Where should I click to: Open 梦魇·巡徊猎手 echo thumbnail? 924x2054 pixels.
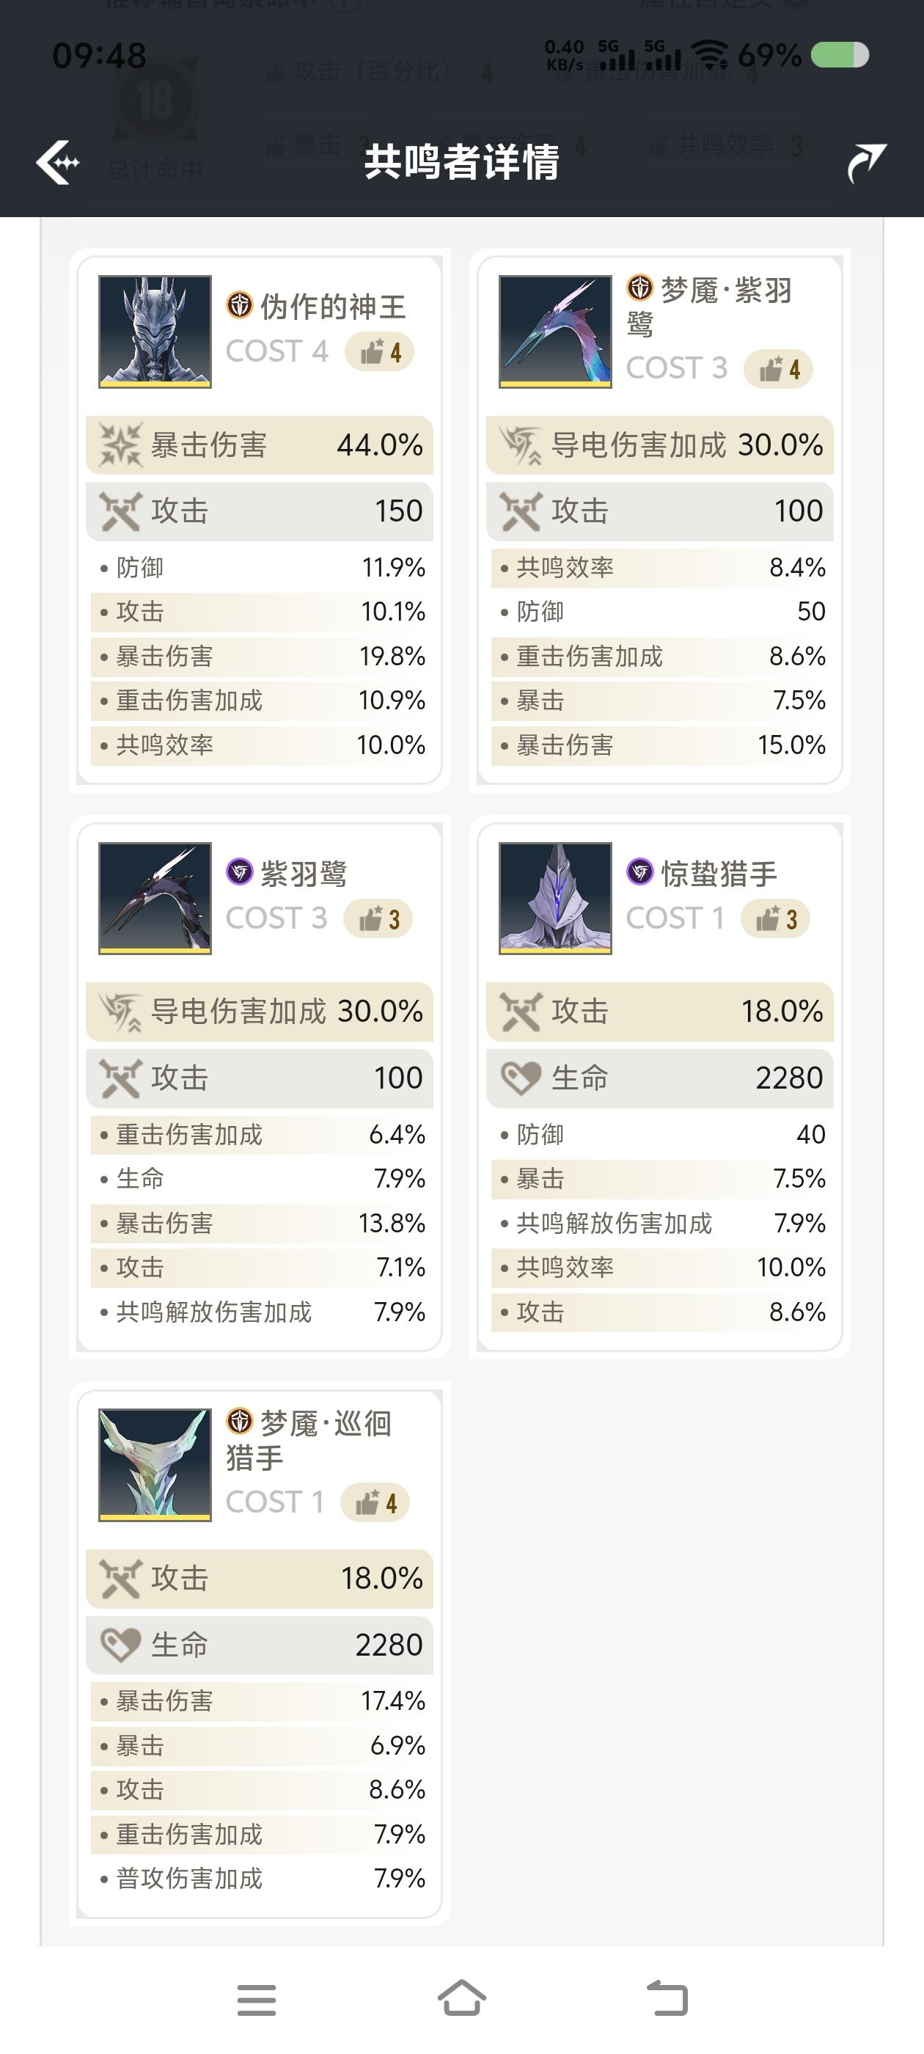tap(155, 1465)
